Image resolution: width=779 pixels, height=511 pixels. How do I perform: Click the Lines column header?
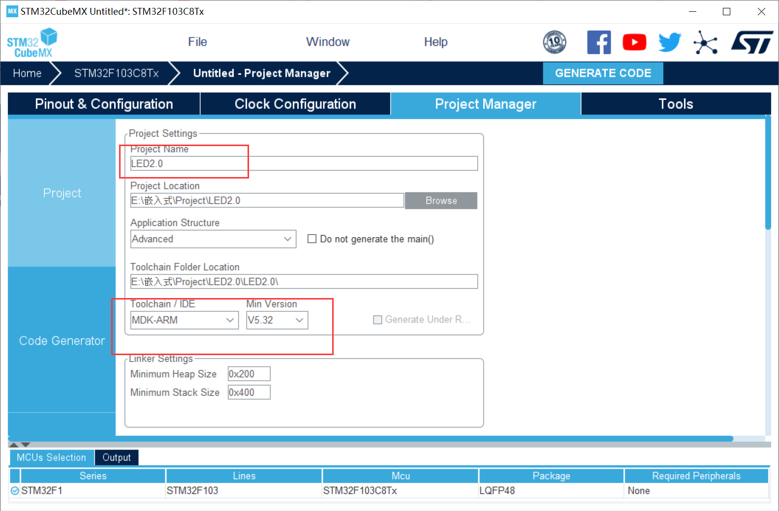click(244, 476)
